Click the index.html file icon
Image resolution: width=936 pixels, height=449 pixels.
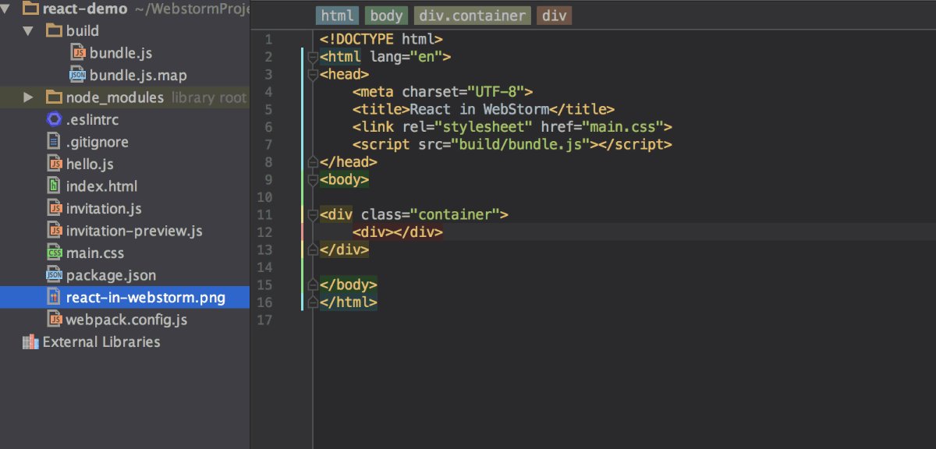(54, 186)
